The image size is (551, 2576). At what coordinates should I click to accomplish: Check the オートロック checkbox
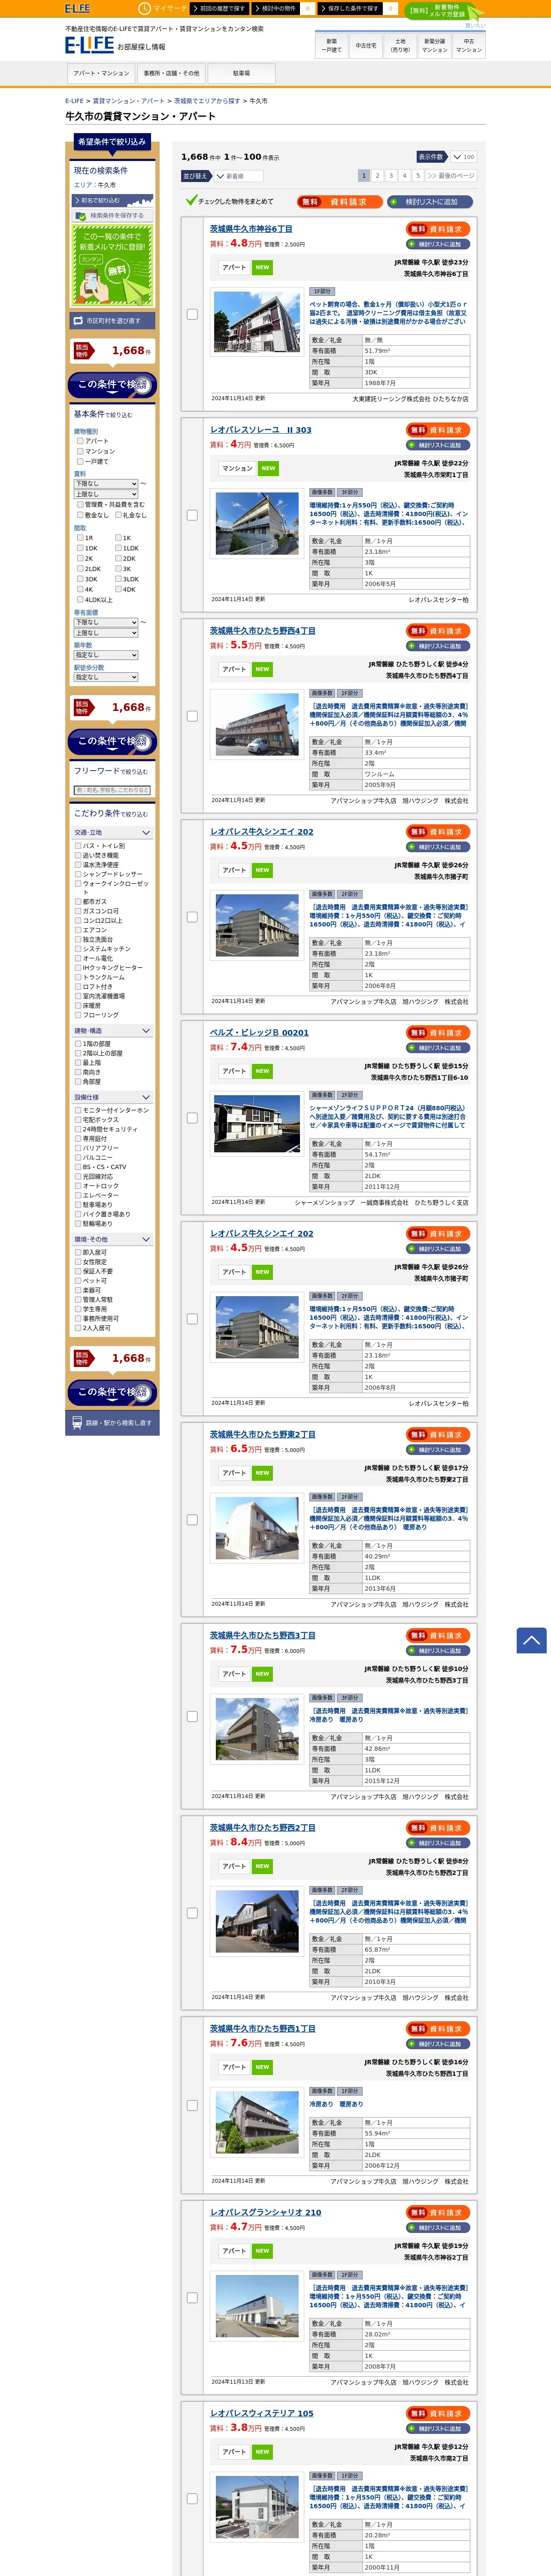point(78,1186)
